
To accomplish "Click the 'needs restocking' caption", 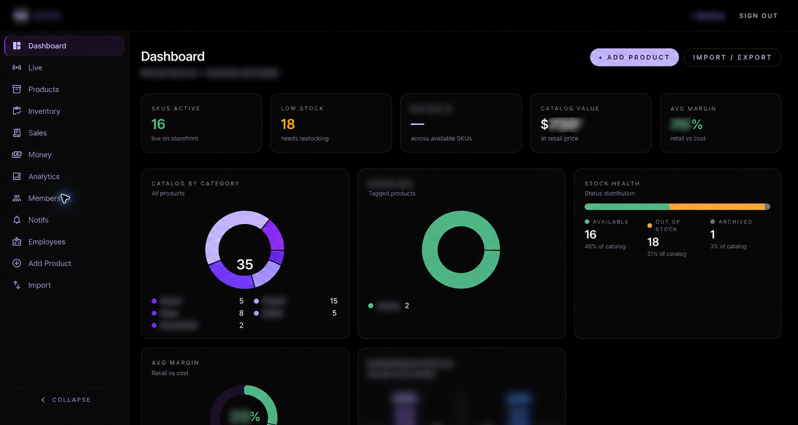I will coord(304,138).
